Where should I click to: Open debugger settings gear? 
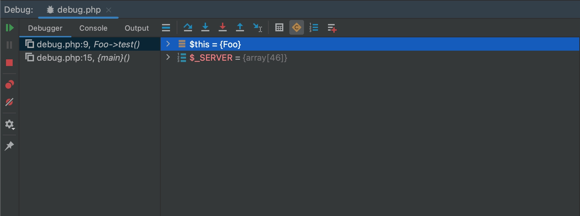pos(9,125)
